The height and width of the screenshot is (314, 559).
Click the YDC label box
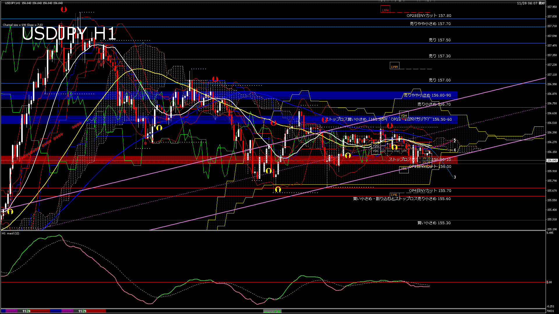click(376, 151)
